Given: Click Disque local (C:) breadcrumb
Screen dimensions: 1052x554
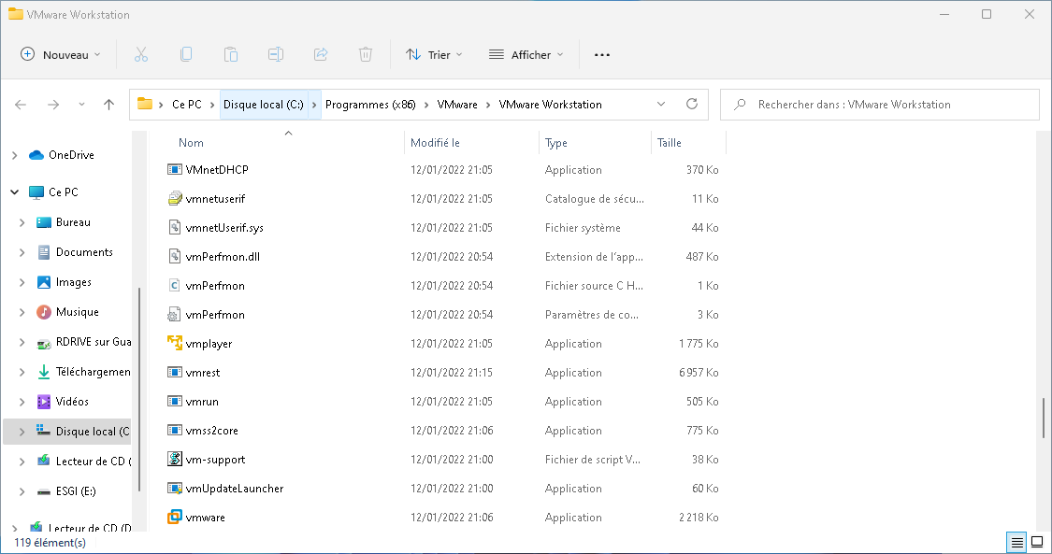Looking at the screenshot, I should click(x=264, y=105).
